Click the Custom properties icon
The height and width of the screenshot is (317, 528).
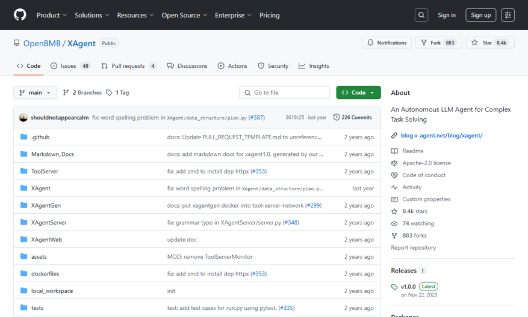point(394,199)
